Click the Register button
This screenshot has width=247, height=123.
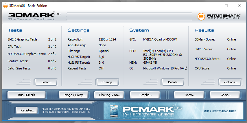[27, 110]
